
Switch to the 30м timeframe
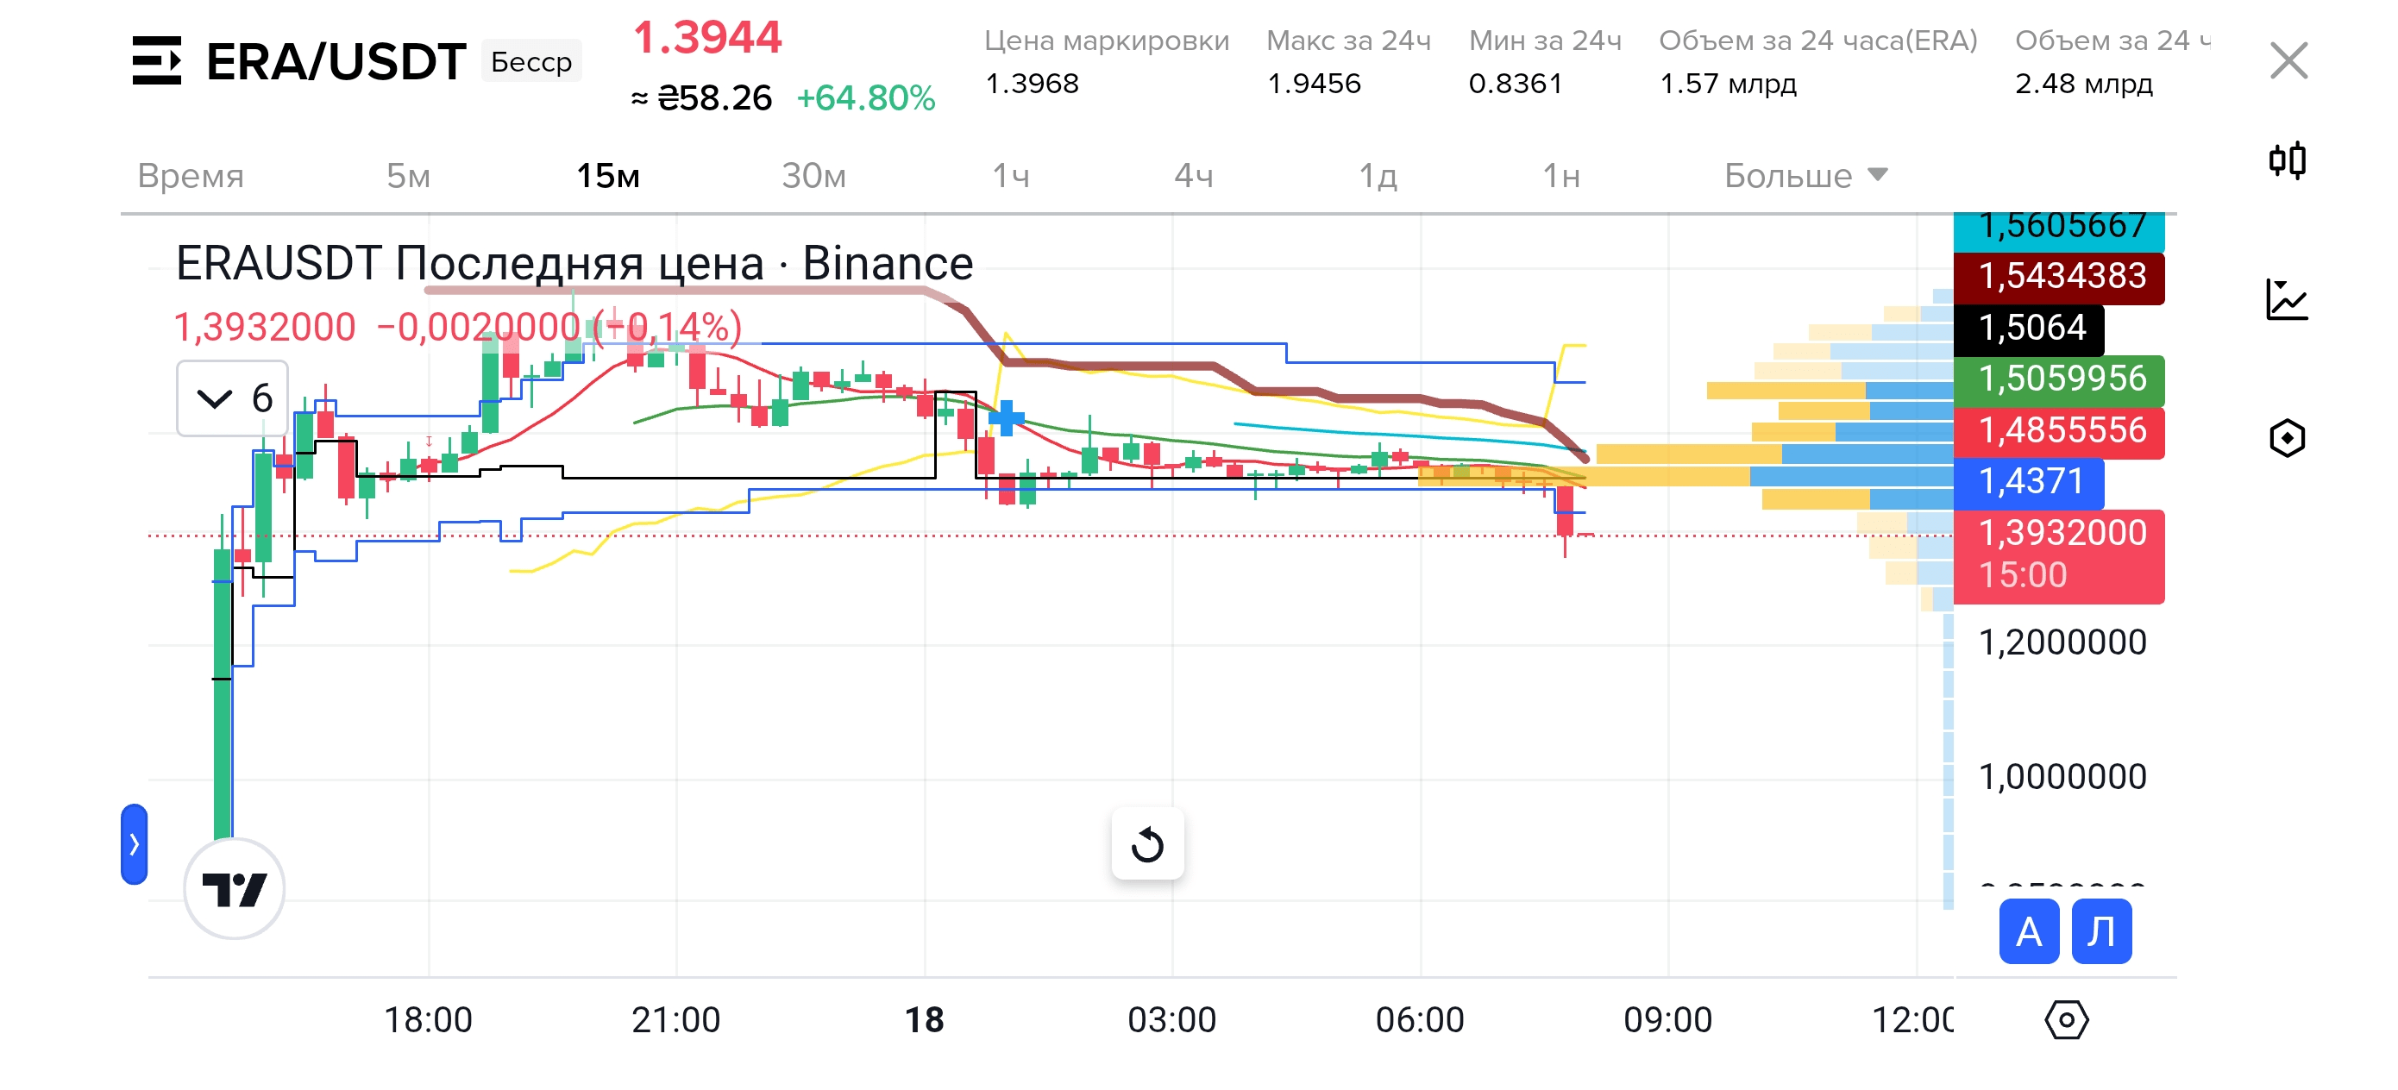813,175
